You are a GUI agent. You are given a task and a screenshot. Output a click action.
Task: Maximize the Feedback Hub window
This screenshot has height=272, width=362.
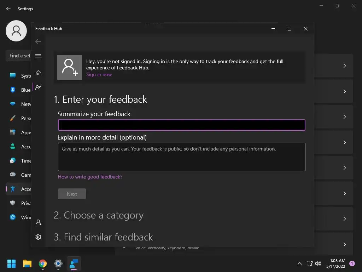(289, 29)
